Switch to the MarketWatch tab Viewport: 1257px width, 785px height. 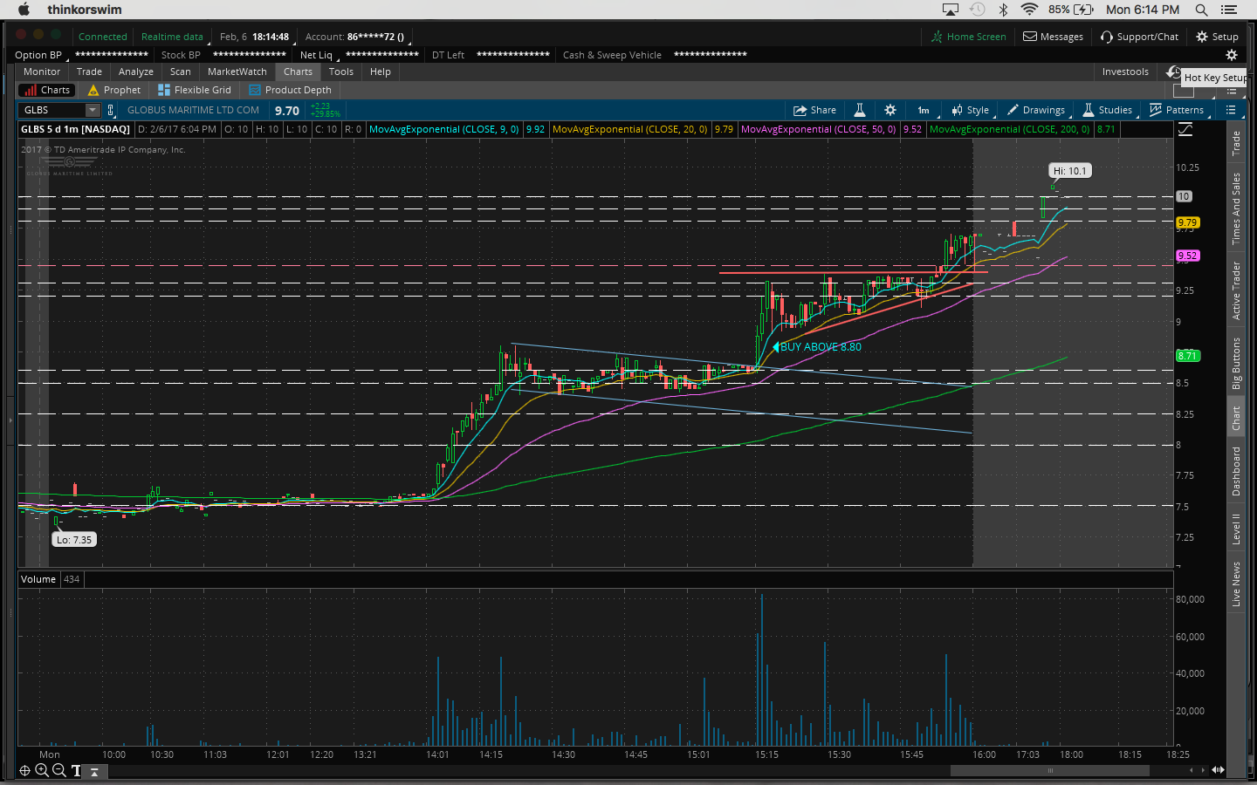click(x=237, y=72)
